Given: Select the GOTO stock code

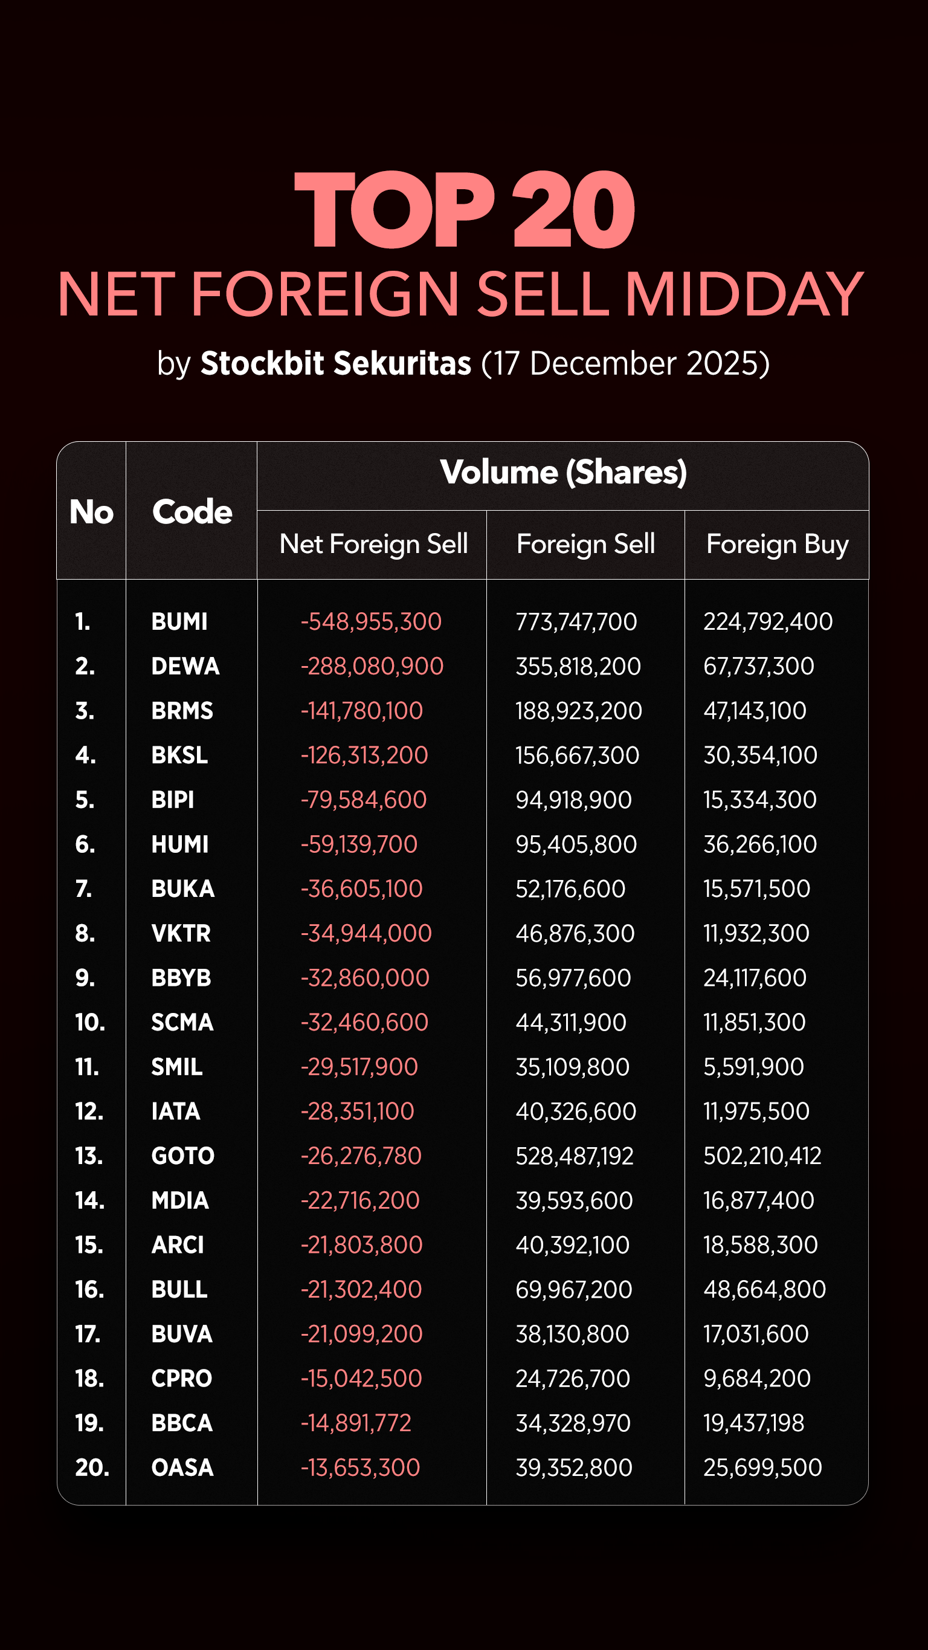Looking at the screenshot, I should point(182,1156).
